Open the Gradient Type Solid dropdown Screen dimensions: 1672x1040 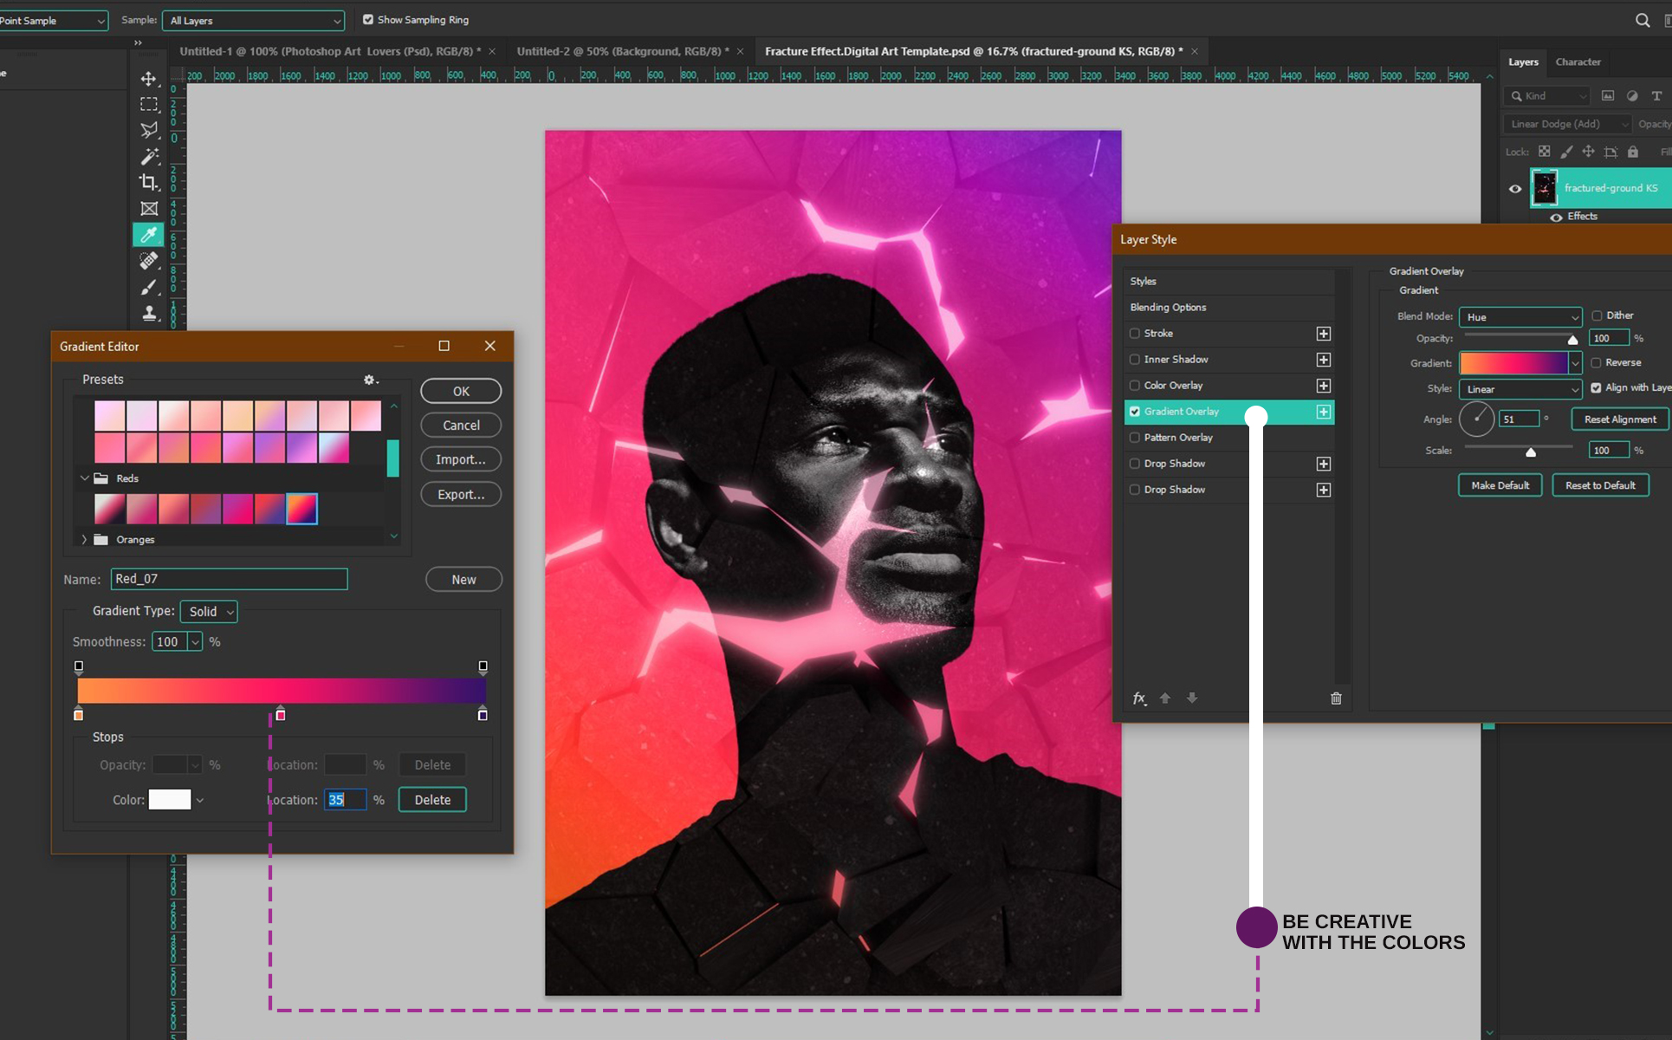(210, 612)
